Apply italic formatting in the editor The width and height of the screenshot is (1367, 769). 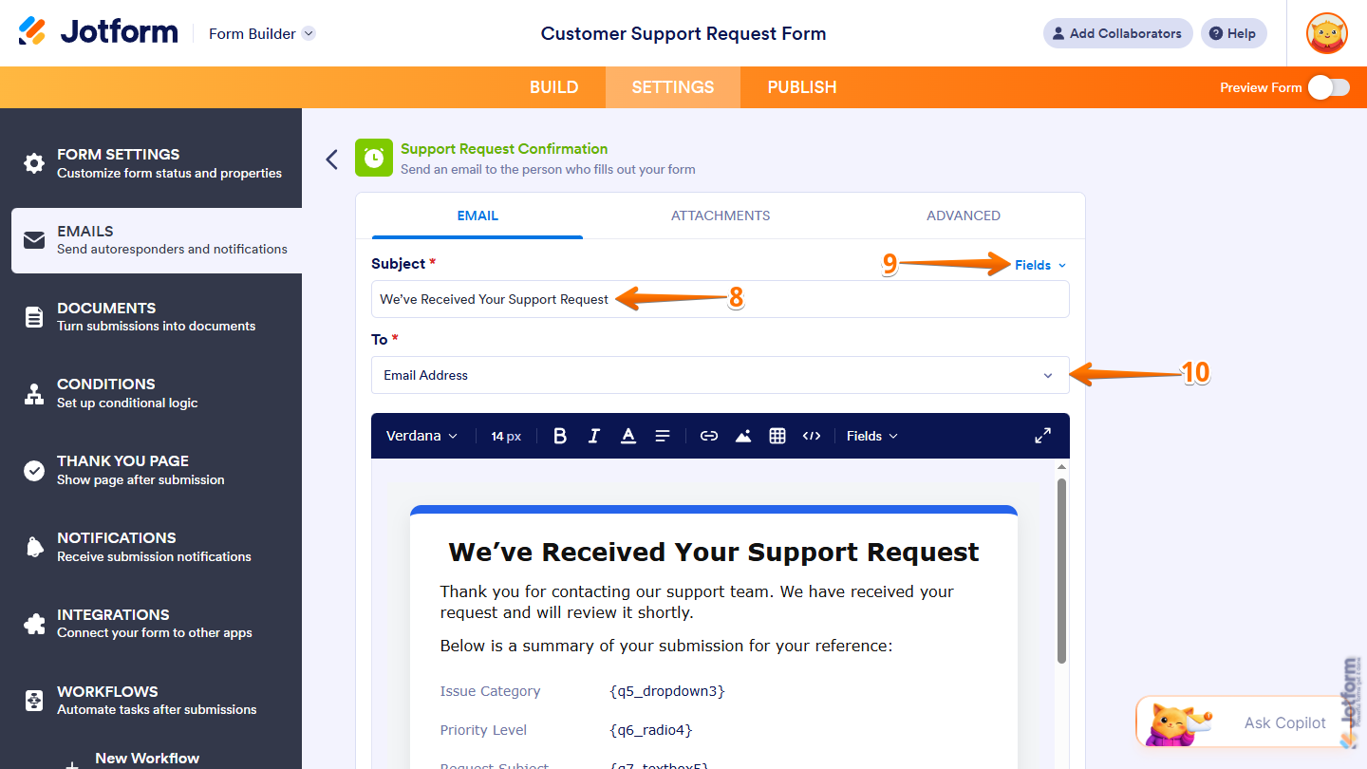click(x=594, y=436)
